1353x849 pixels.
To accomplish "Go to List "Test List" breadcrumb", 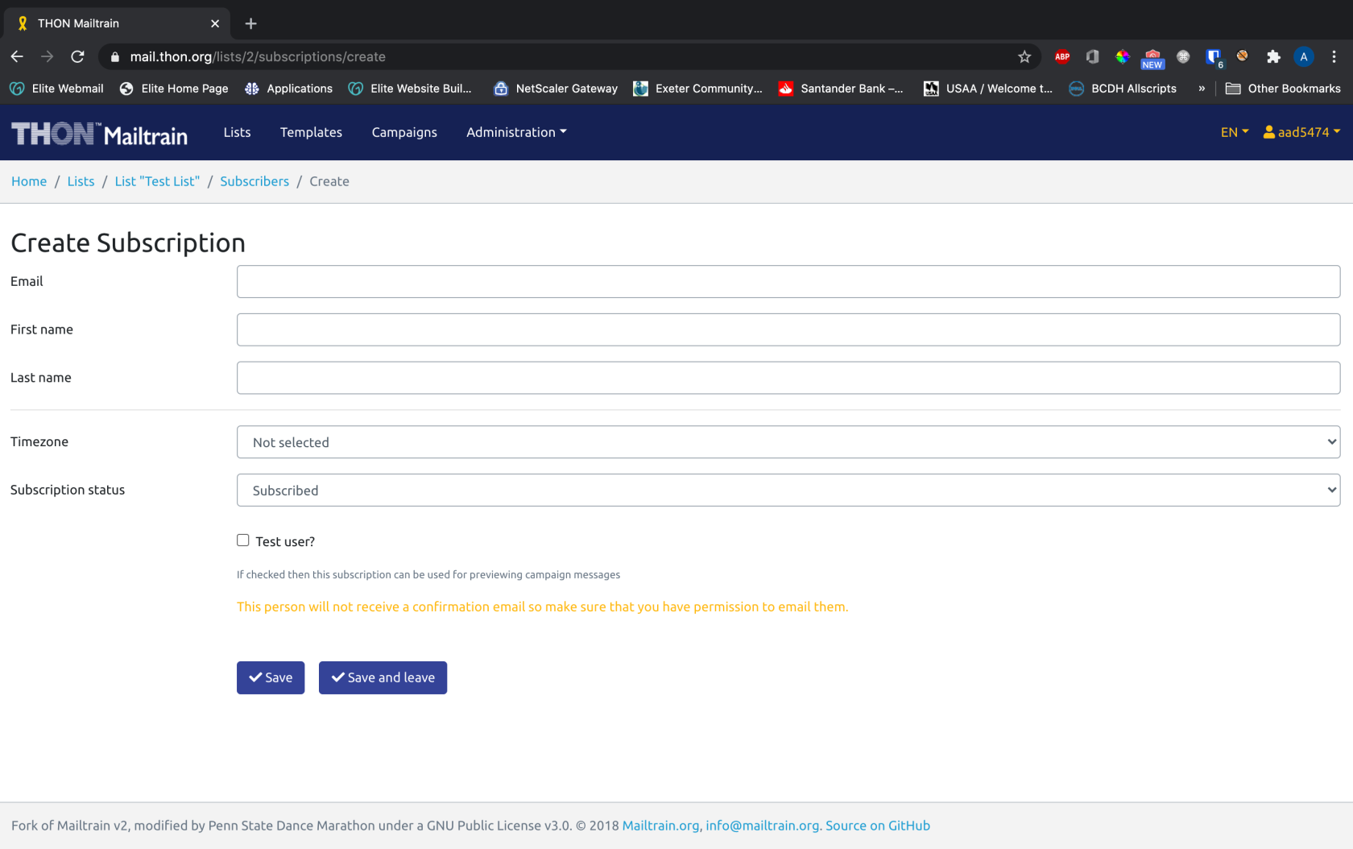I will tap(157, 181).
